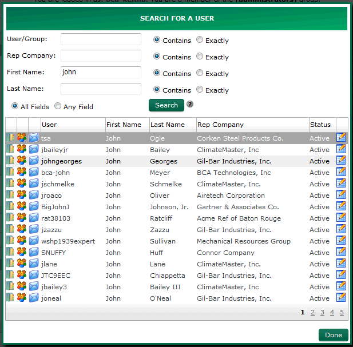
Task: Select Exactly for the First Name field
Action: click(x=200, y=73)
